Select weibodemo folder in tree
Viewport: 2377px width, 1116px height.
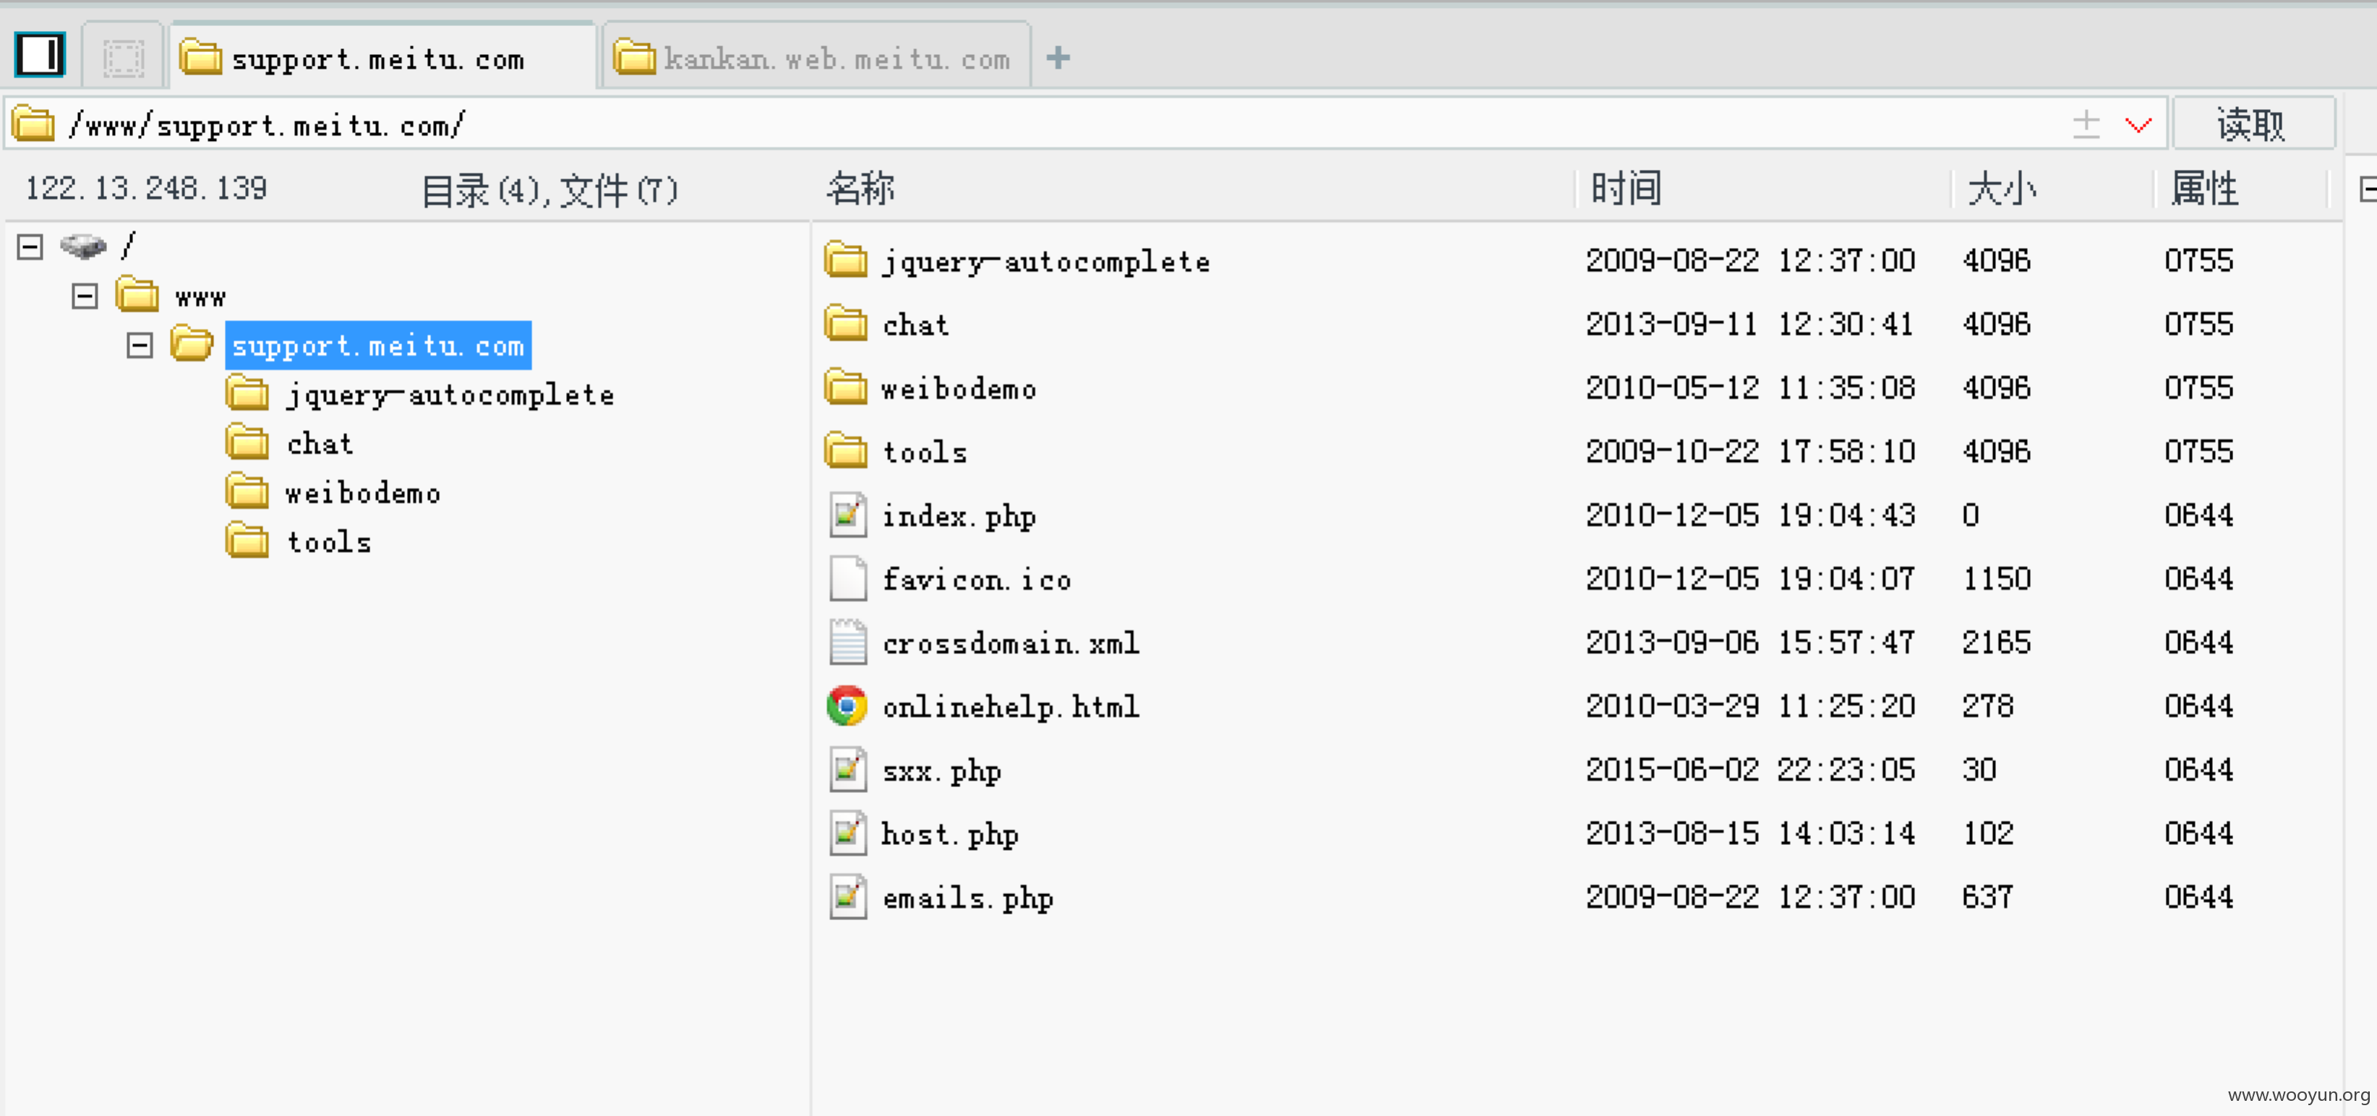tap(363, 492)
